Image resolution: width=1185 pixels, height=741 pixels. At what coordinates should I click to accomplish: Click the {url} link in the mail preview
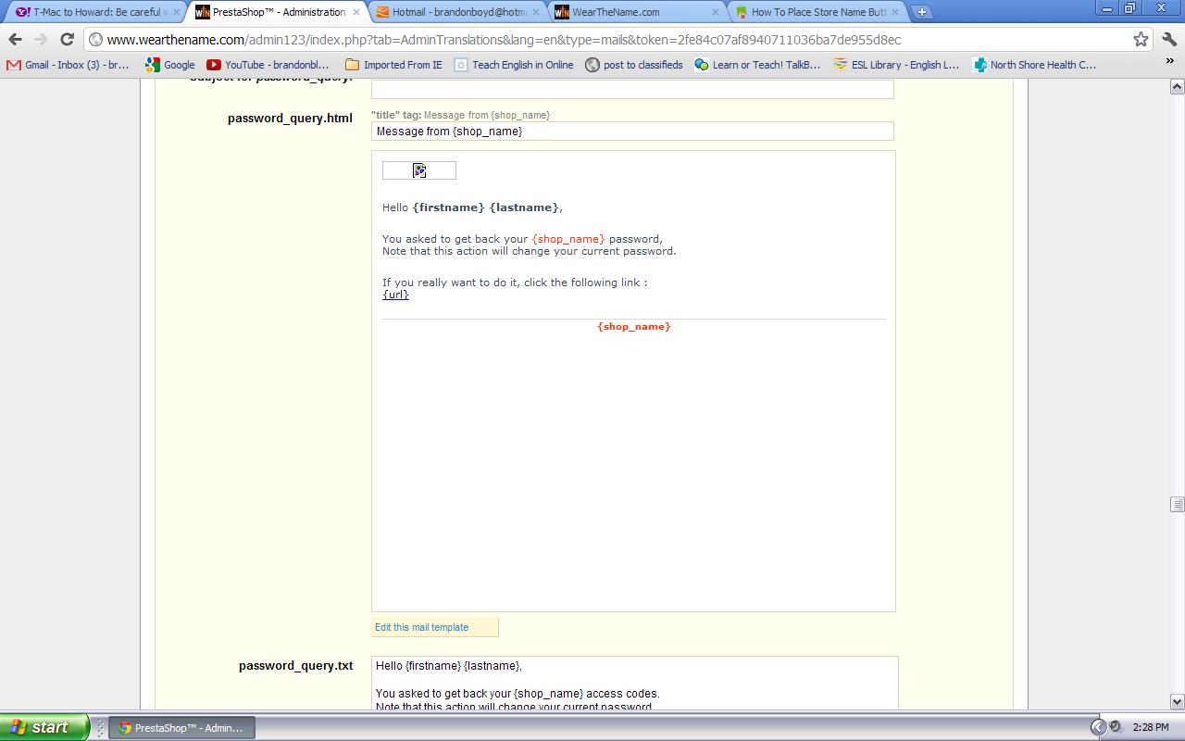pyautogui.click(x=395, y=295)
